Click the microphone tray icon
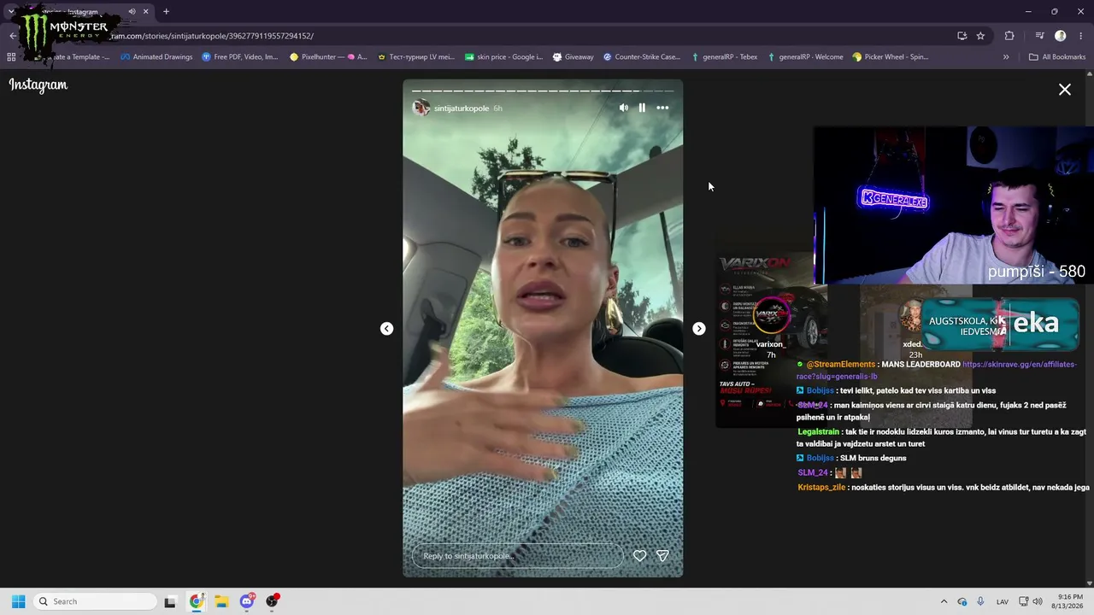Viewport: 1094px width, 615px height. pyautogui.click(x=980, y=601)
